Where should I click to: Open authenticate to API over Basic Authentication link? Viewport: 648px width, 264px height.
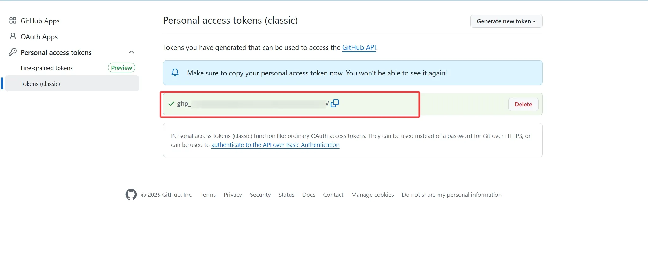(275, 145)
